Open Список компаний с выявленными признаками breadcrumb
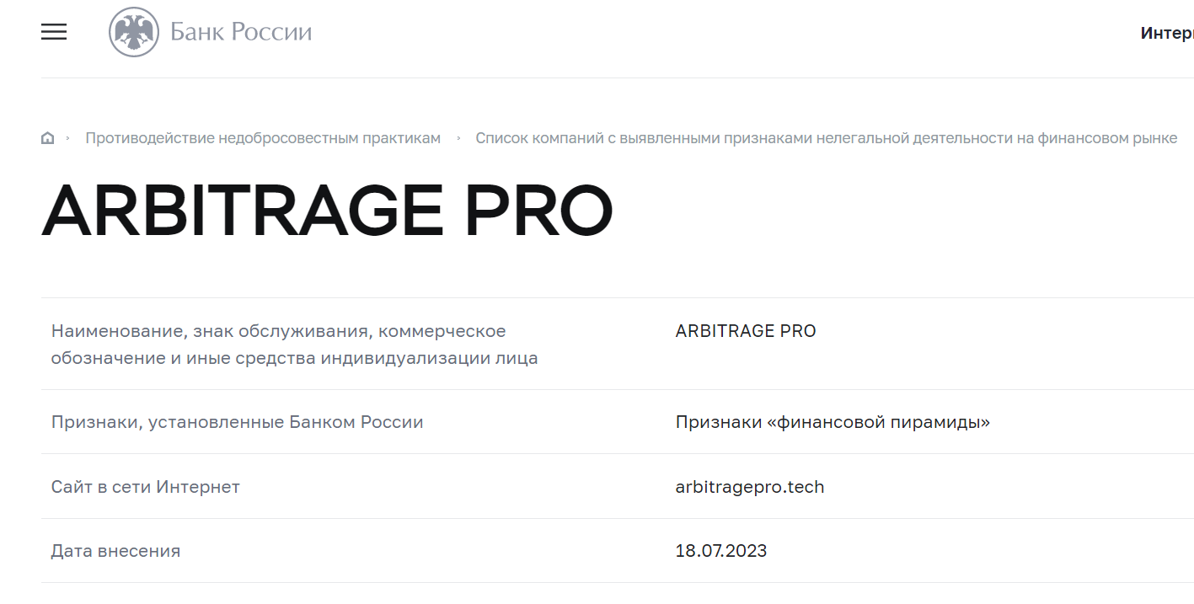This screenshot has width=1194, height=604. pos(826,138)
